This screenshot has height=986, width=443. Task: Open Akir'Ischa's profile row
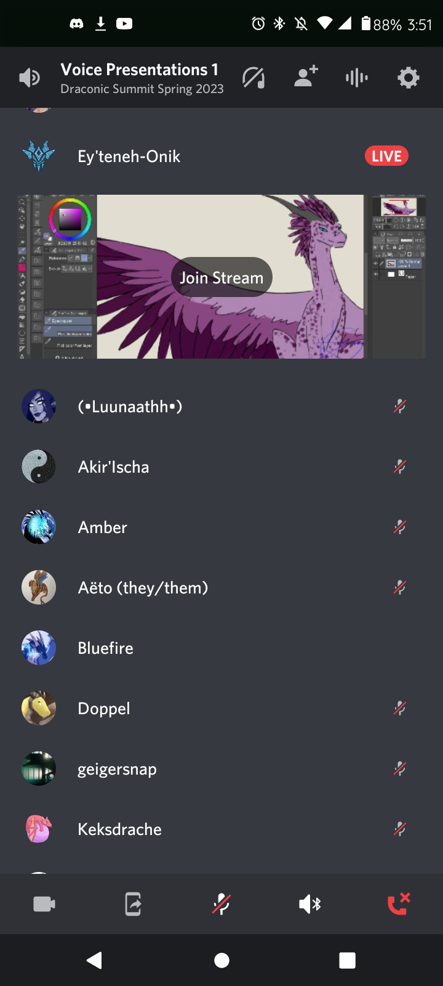[221, 467]
